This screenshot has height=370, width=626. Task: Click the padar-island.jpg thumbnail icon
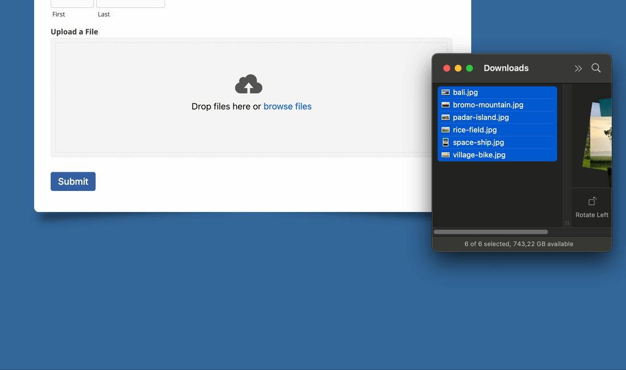(445, 117)
